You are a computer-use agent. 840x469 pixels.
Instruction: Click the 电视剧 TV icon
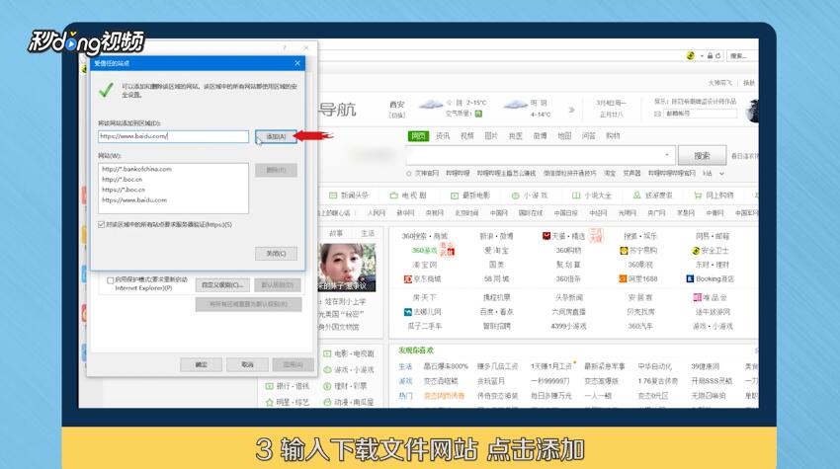point(393,195)
